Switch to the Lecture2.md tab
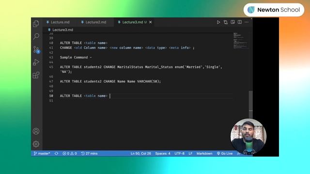The height and width of the screenshot is (174, 310). 93,22
